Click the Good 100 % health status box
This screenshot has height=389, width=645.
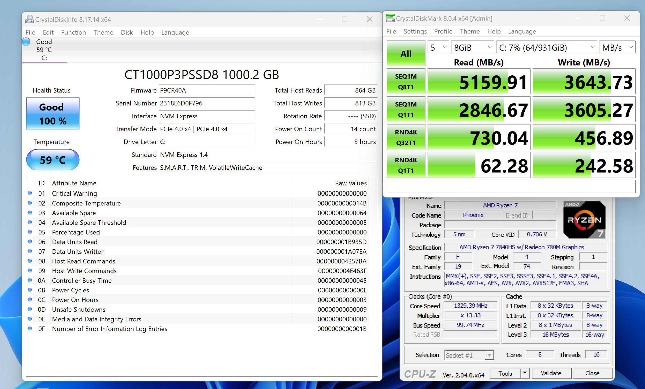(53, 114)
